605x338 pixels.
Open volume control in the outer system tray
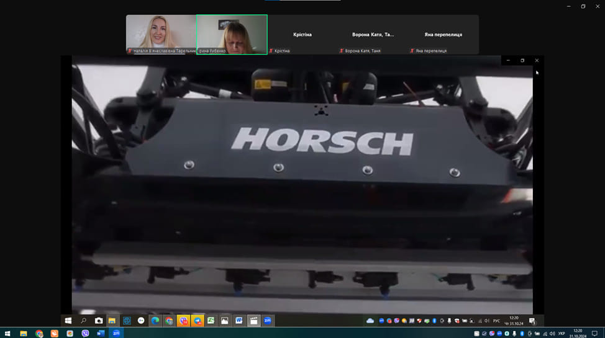pyautogui.click(x=552, y=334)
